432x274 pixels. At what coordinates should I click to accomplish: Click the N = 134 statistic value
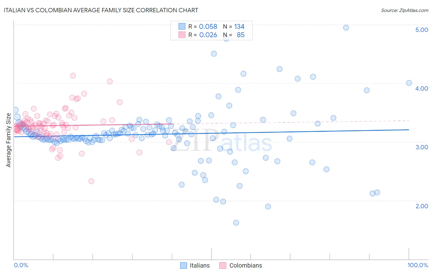pos(234,26)
